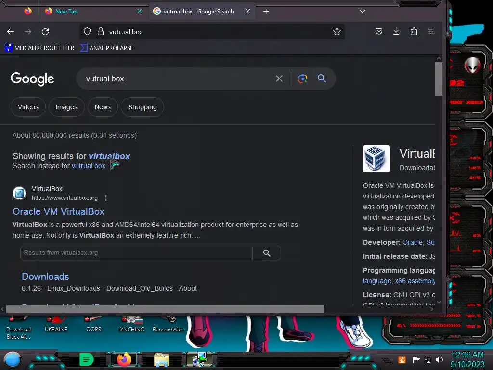Open the ANAL PROLAPSE bookmark
Image resolution: width=493 pixels, height=370 pixels.
tap(106, 48)
